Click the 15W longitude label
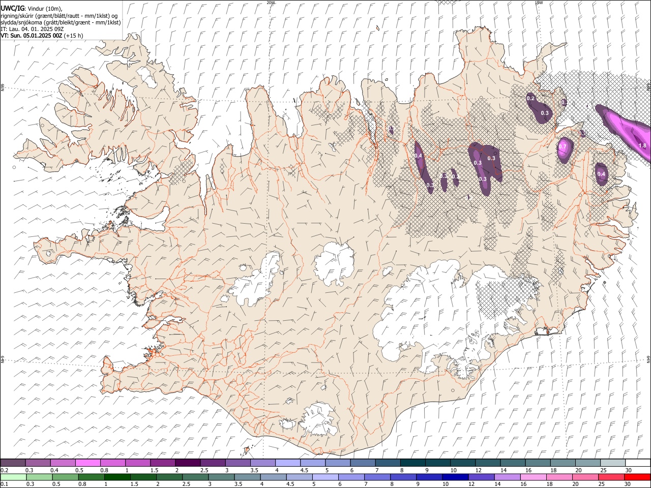 (539, 3)
